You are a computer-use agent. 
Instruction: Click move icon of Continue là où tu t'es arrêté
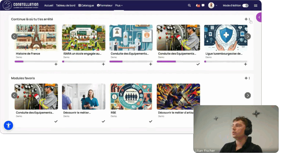246,19
